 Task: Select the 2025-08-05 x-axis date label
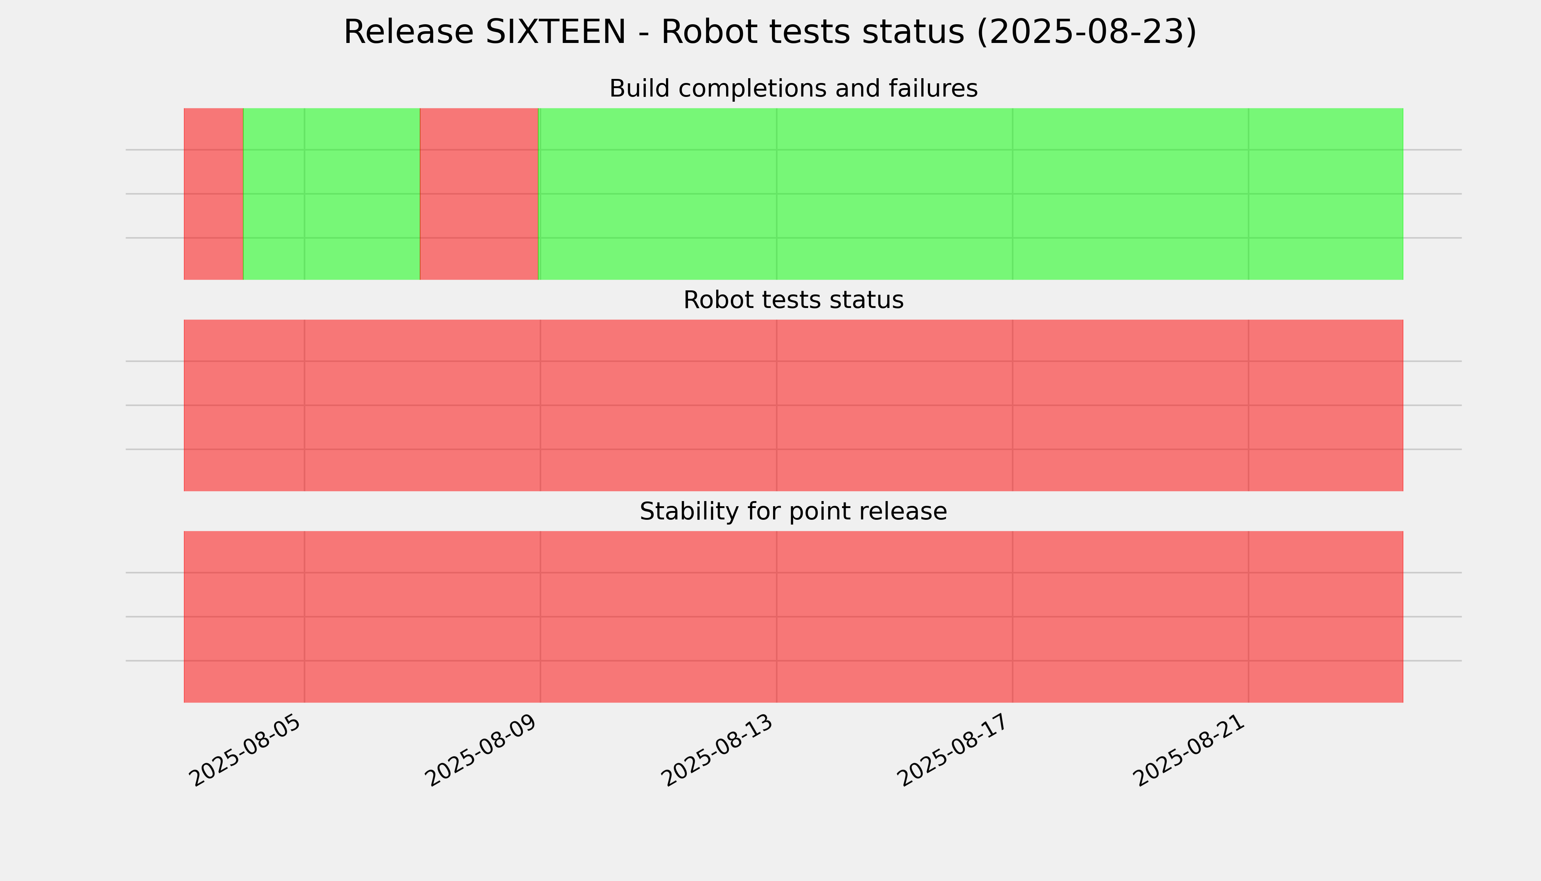245,751
